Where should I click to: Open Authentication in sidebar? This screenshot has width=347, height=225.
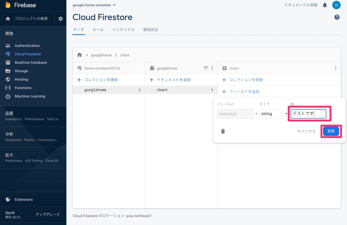click(27, 46)
